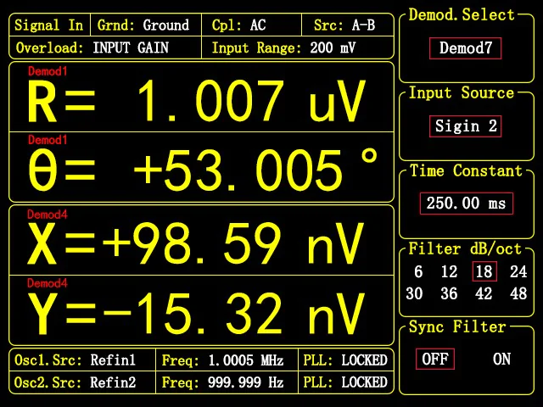
Task: Pick 36 dB/oct filter slope
Action: tap(448, 293)
